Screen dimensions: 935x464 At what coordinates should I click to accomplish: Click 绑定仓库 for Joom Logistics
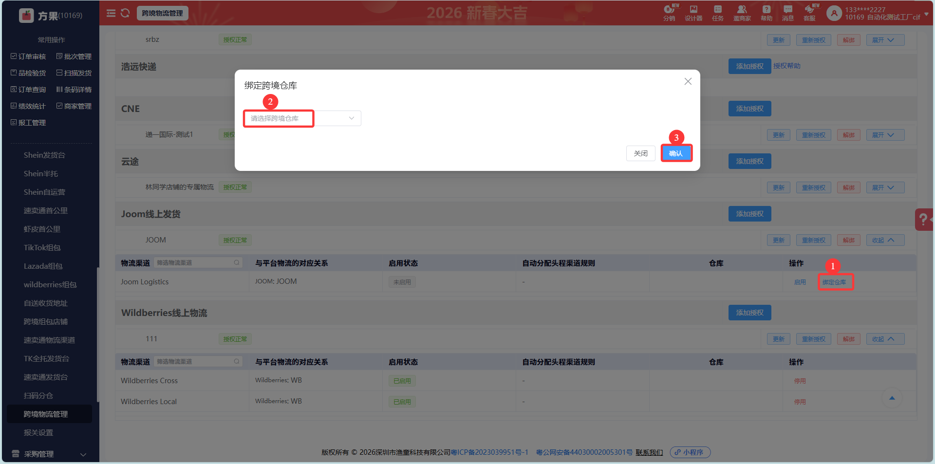834,282
